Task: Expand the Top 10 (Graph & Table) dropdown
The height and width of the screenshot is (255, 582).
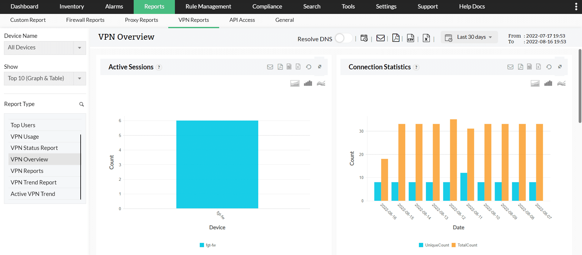Action: click(x=45, y=78)
